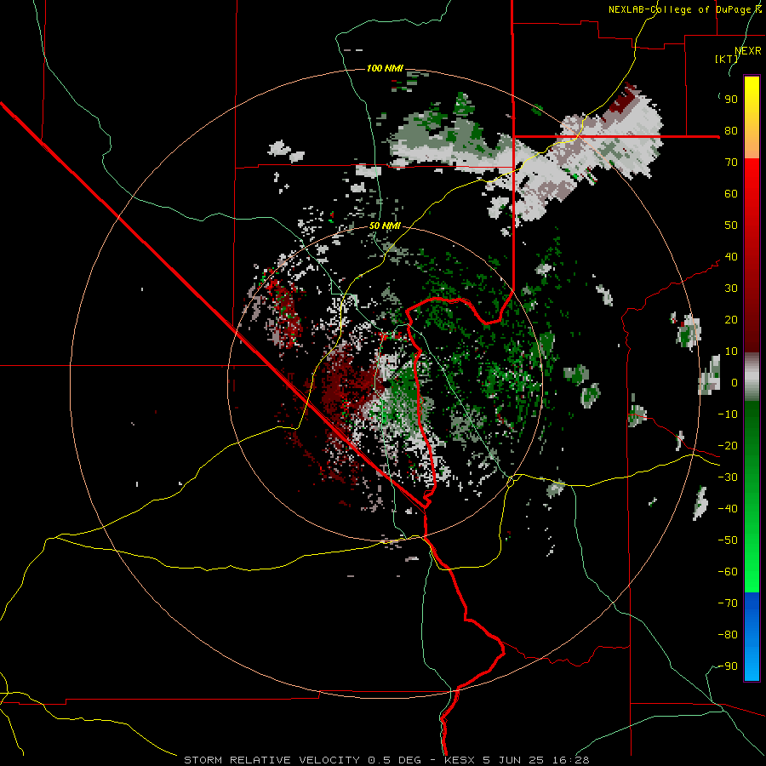Click the -70 value on the color scale
Screen dimensions: 766x766
(x=728, y=603)
